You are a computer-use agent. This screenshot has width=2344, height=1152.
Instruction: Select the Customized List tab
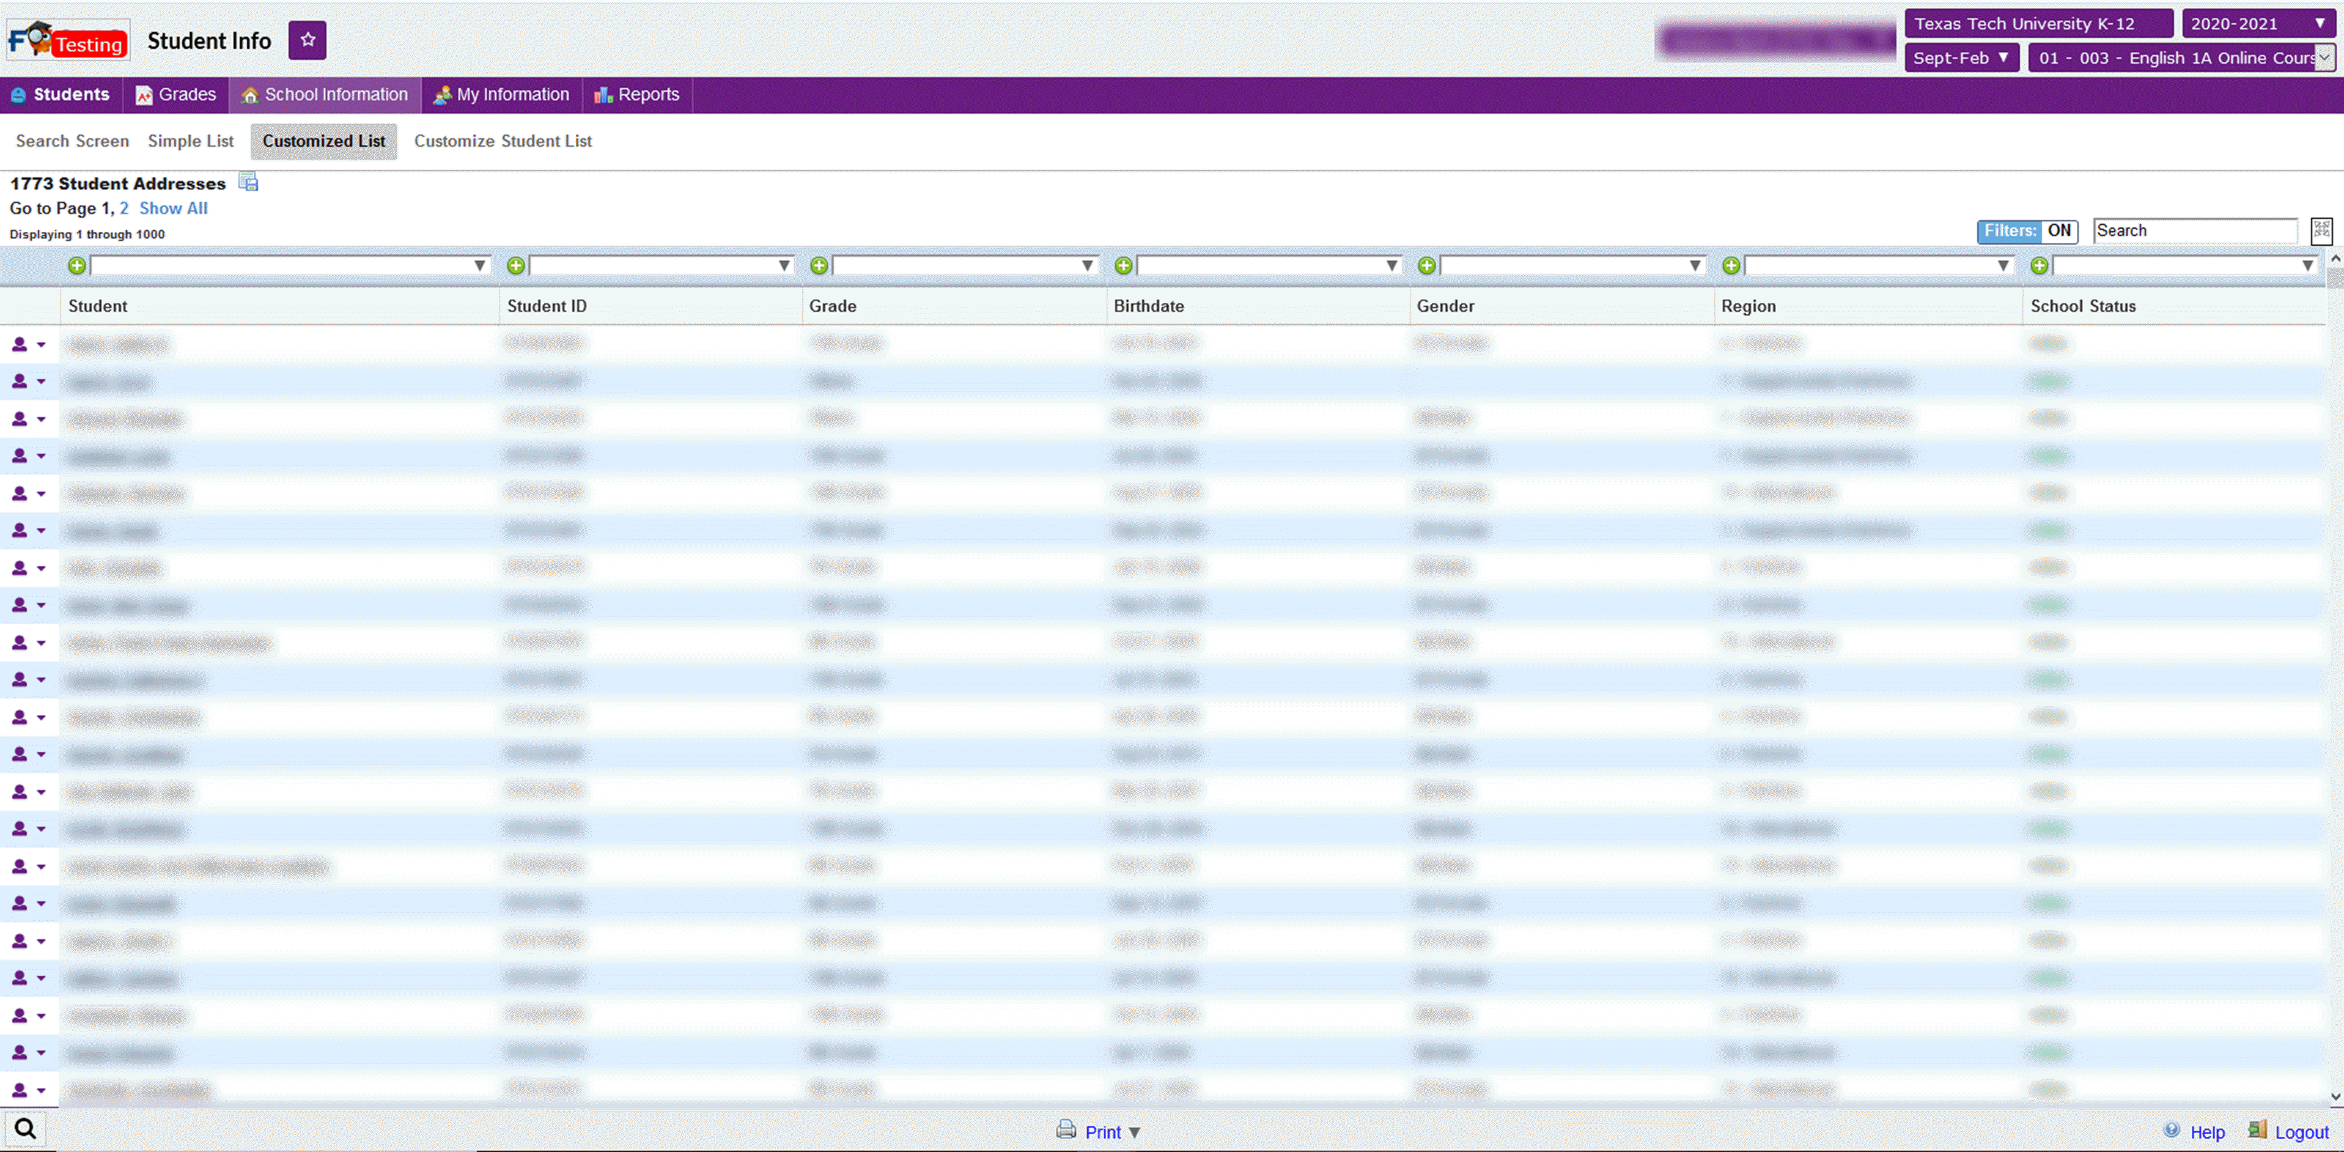click(x=324, y=141)
